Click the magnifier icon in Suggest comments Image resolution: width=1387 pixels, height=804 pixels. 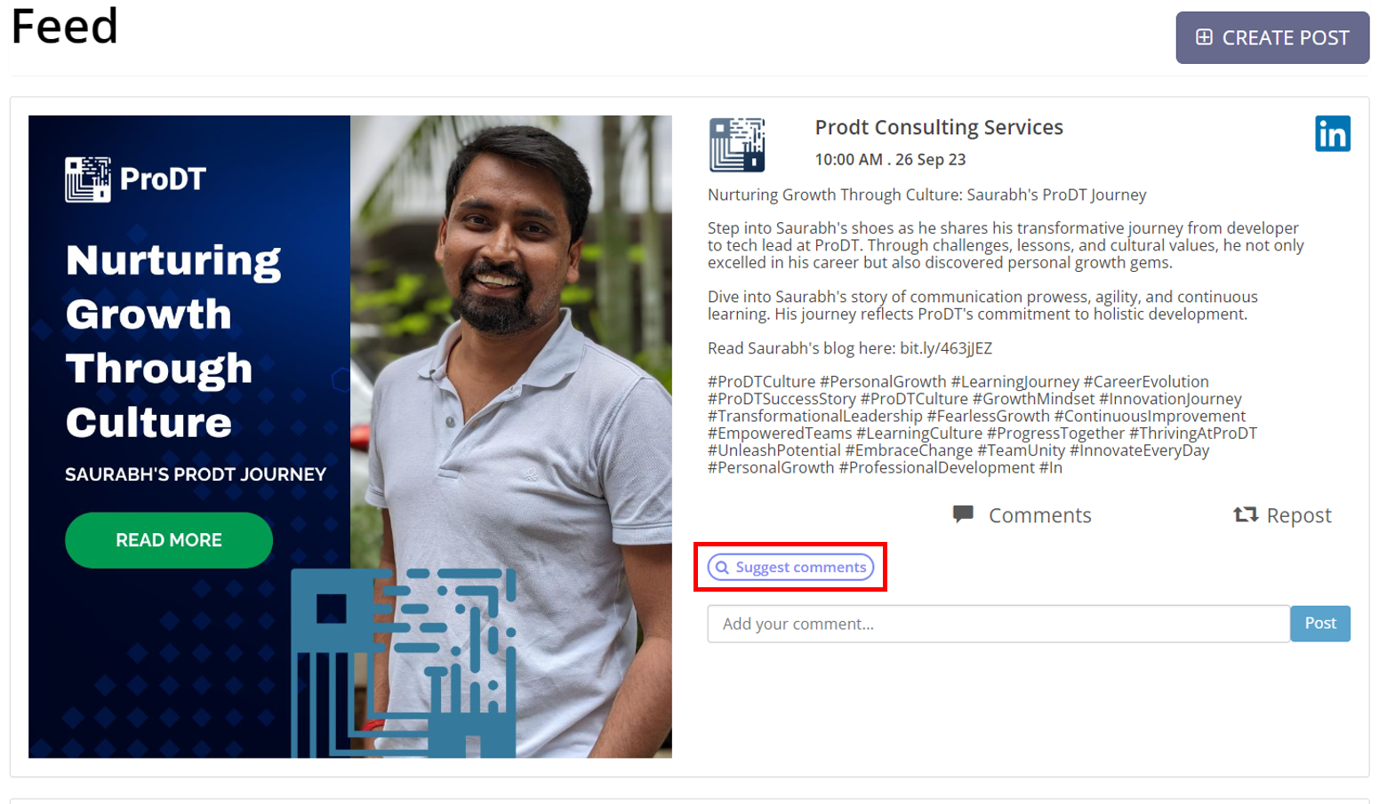coord(722,568)
